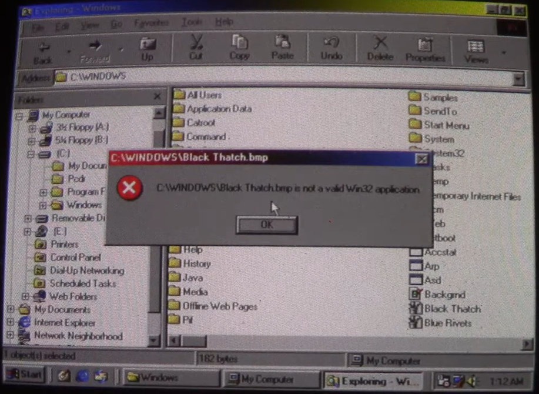Image resolution: width=539 pixels, height=394 pixels.
Task: Expand the Internet Explorer tree node
Action: 11,322
